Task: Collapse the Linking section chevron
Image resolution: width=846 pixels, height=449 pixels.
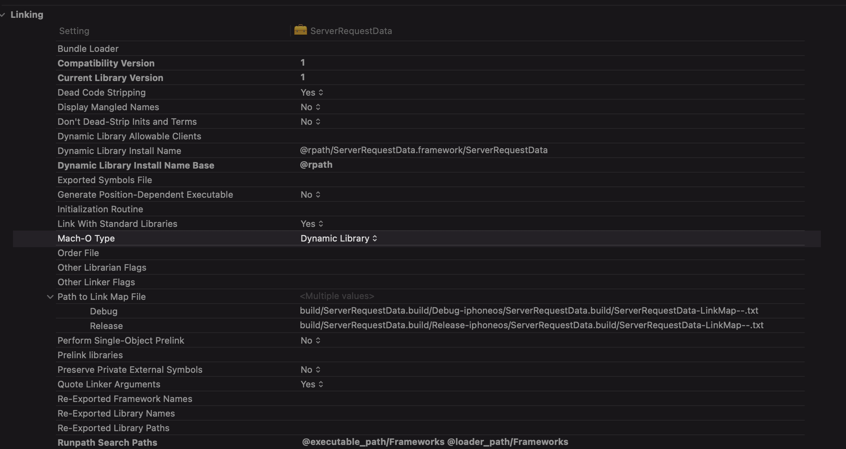Action: point(3,15)
